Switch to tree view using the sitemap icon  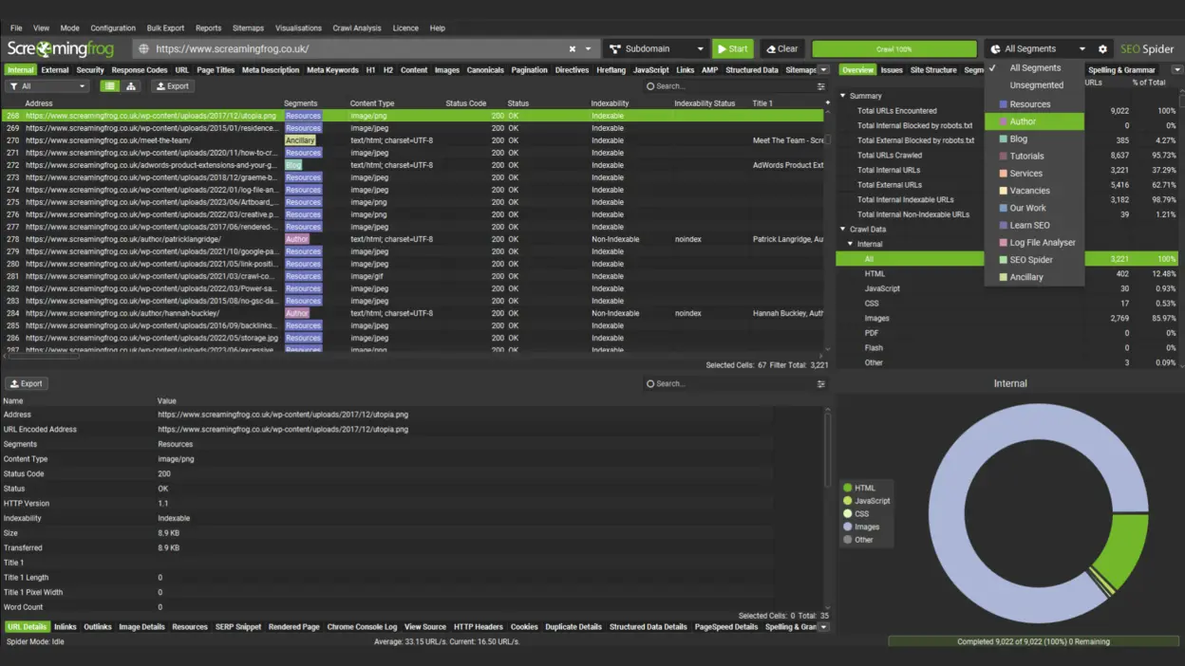pyautogui.click(x=130, y=85)
